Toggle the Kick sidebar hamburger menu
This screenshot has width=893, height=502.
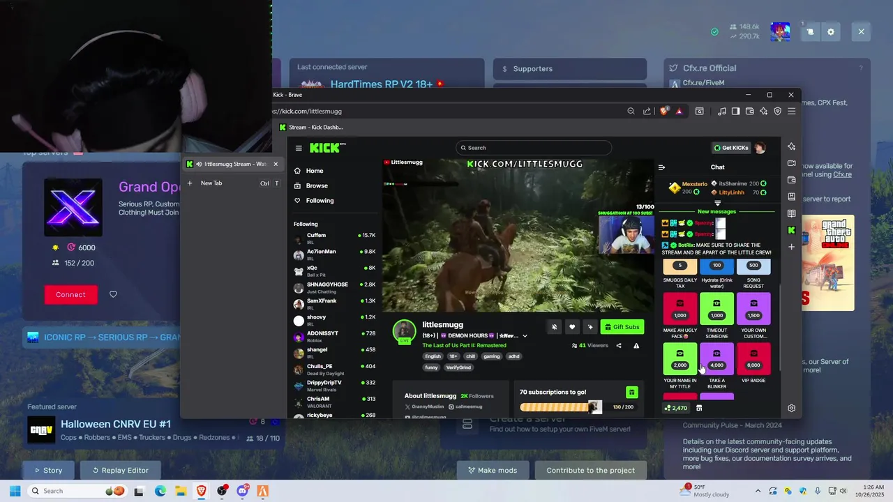[299, 148]
